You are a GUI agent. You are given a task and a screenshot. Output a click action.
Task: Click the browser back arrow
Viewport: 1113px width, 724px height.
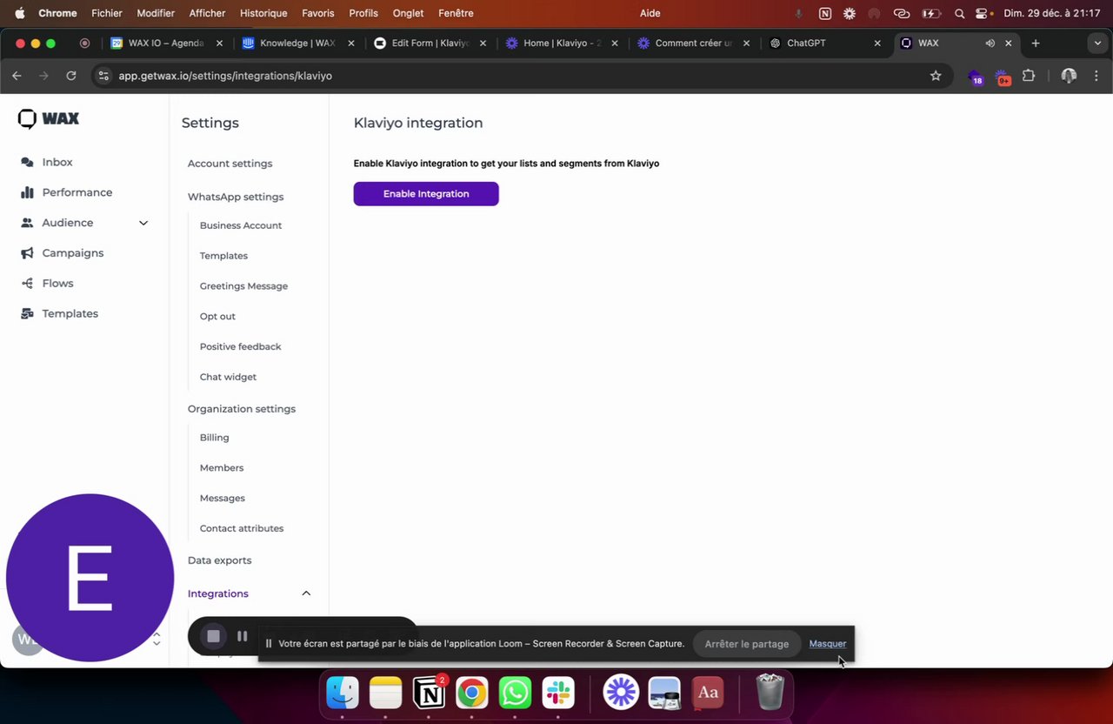(x=17, y=76)
